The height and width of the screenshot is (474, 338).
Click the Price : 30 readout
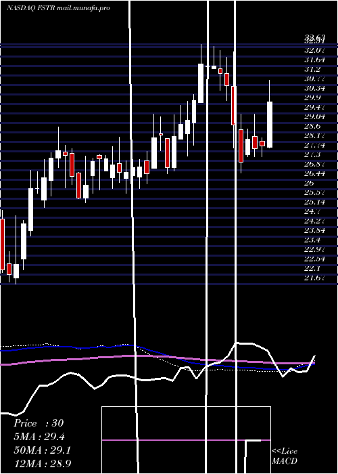pos(39,423)
